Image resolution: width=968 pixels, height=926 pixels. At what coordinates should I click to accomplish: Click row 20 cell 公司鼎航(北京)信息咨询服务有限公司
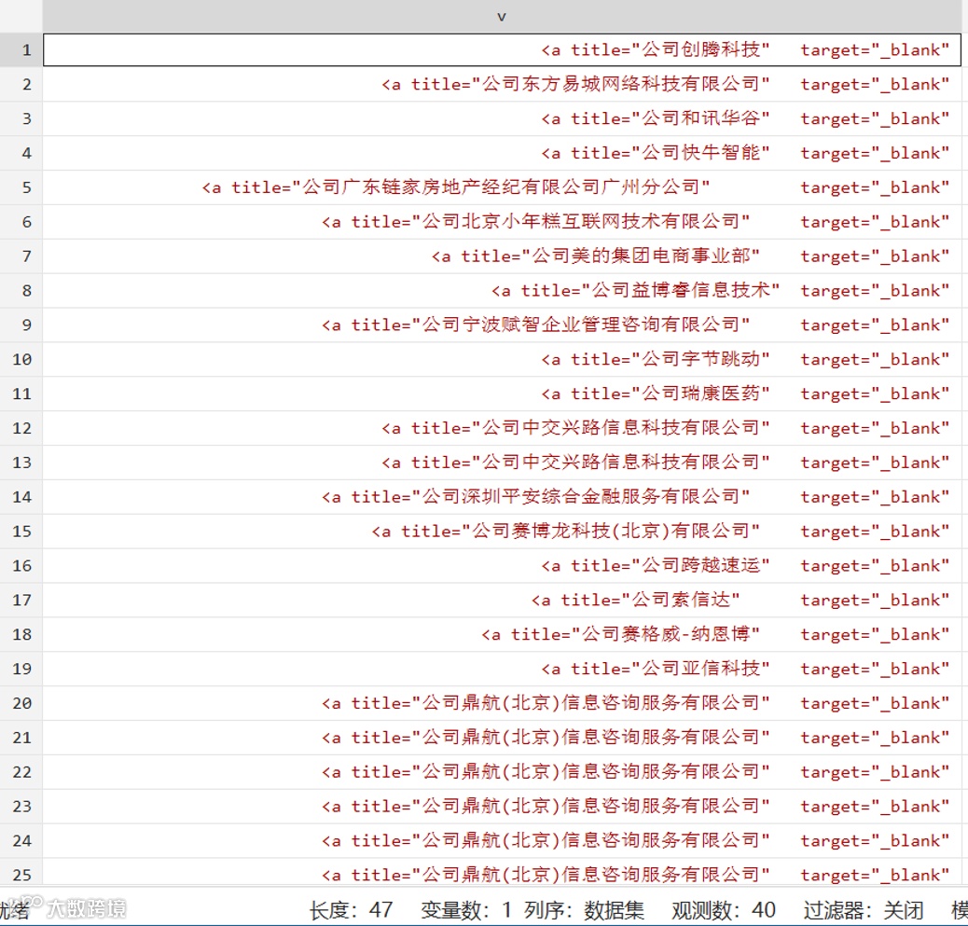click(x=502, y=703)
